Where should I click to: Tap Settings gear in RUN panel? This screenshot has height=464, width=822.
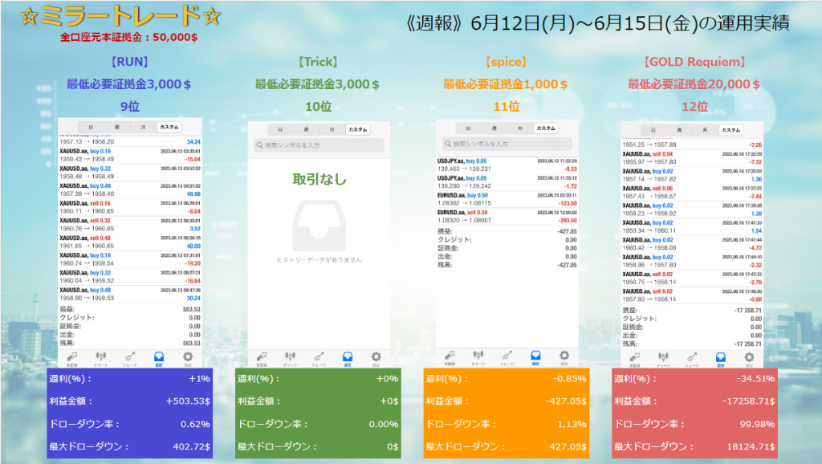[x=188, y=357]
